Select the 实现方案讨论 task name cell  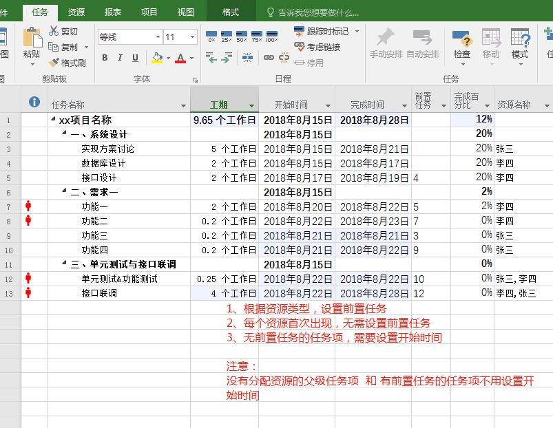(x=119, y=149)
